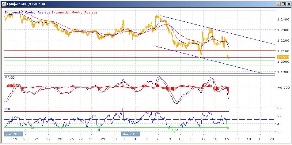Click date 20 at right end of time axis
The image size is (292, 145).
(x=272, y=139)
